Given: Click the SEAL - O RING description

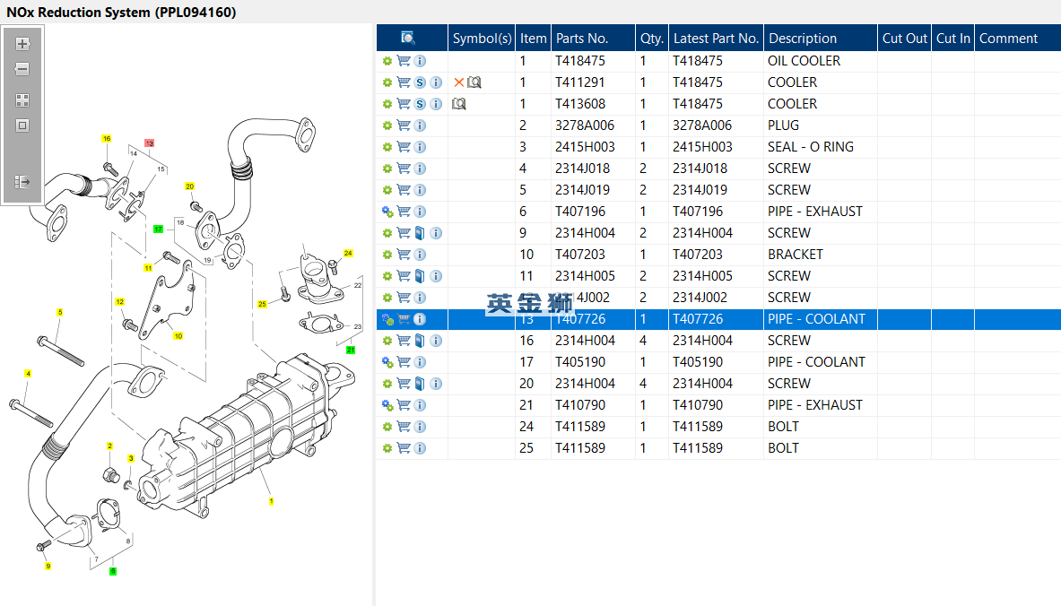Looking at the screenshot, I should click(x=811, y=147).
